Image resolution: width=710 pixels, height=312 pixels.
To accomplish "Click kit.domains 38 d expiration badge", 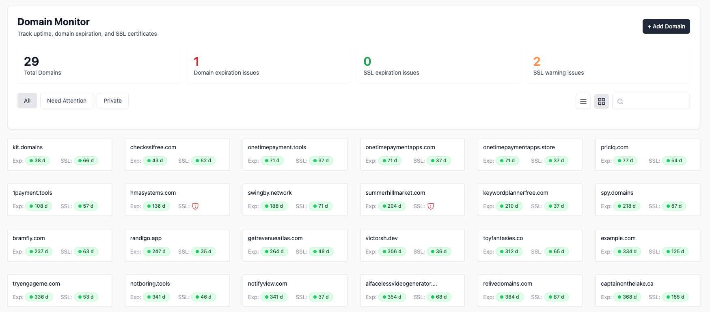I will click(37, 161).
